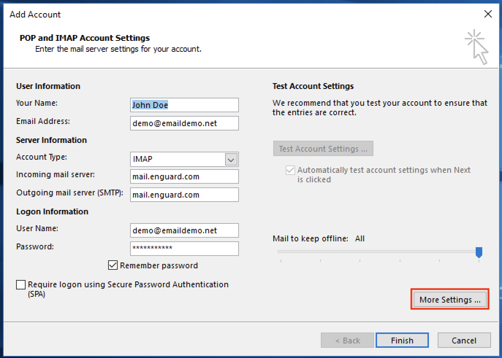Screen dimensions: 502x358
Task: Click the 'Test Account Settings' heading text
Action: point(313,86)
